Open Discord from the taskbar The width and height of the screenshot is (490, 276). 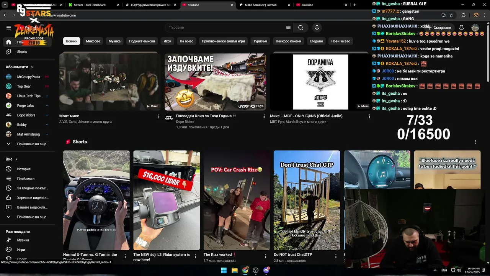(x=266, y=270)
